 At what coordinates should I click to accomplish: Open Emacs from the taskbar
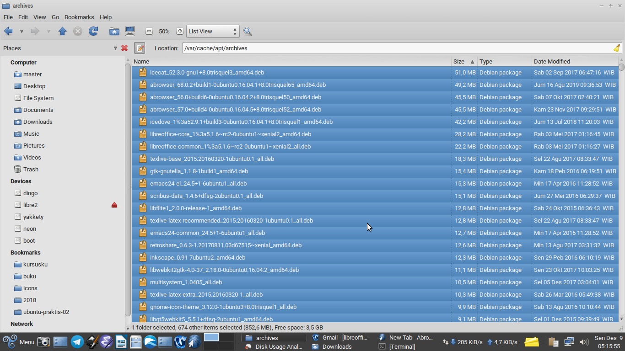tap(106, 342)
